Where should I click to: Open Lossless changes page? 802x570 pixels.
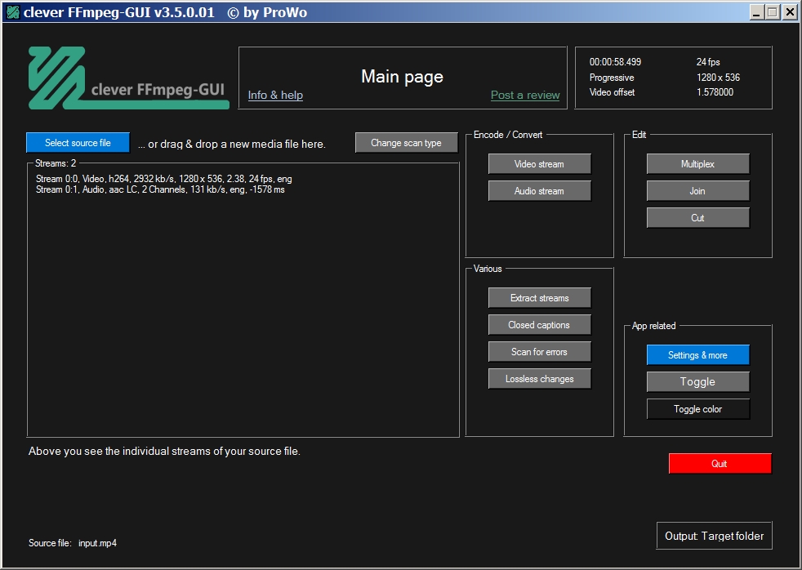click(539, 379)
